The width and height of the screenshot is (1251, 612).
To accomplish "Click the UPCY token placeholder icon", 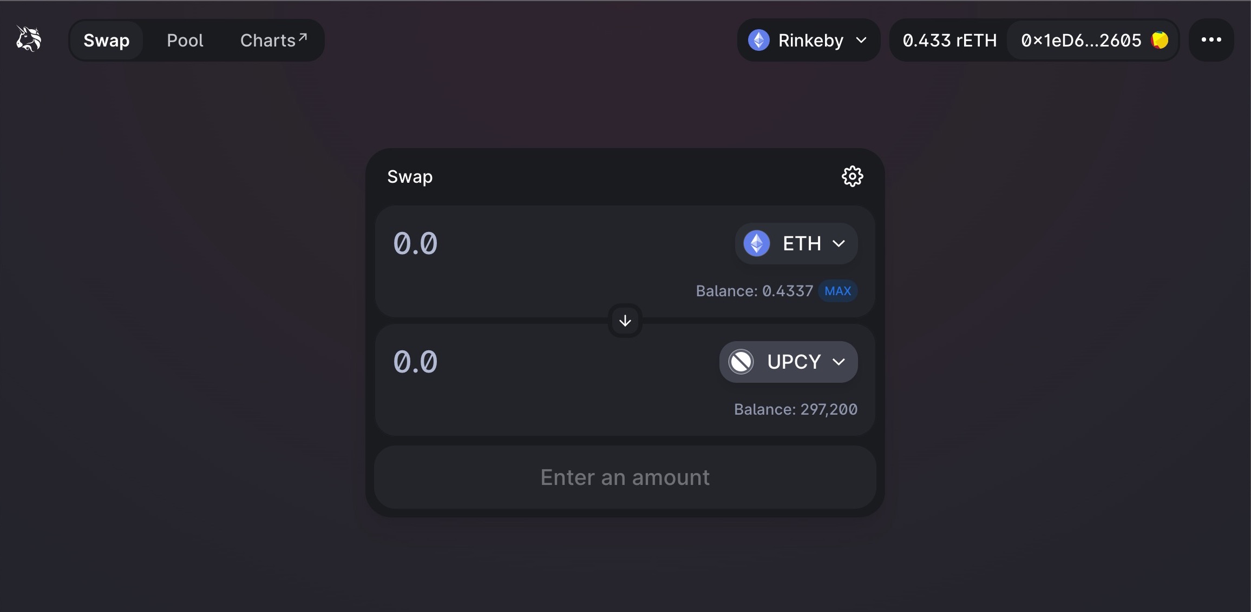I will tap(741, 362).
